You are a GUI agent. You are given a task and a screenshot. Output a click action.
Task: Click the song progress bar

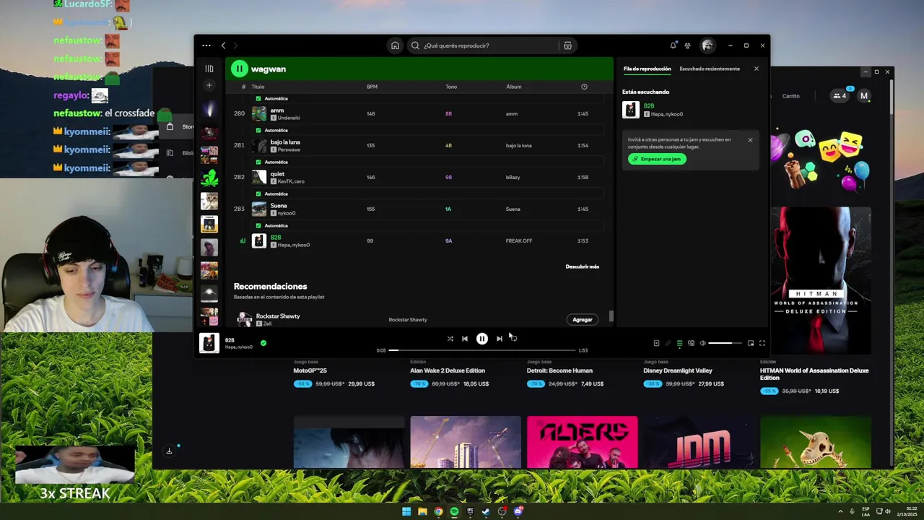483,350
